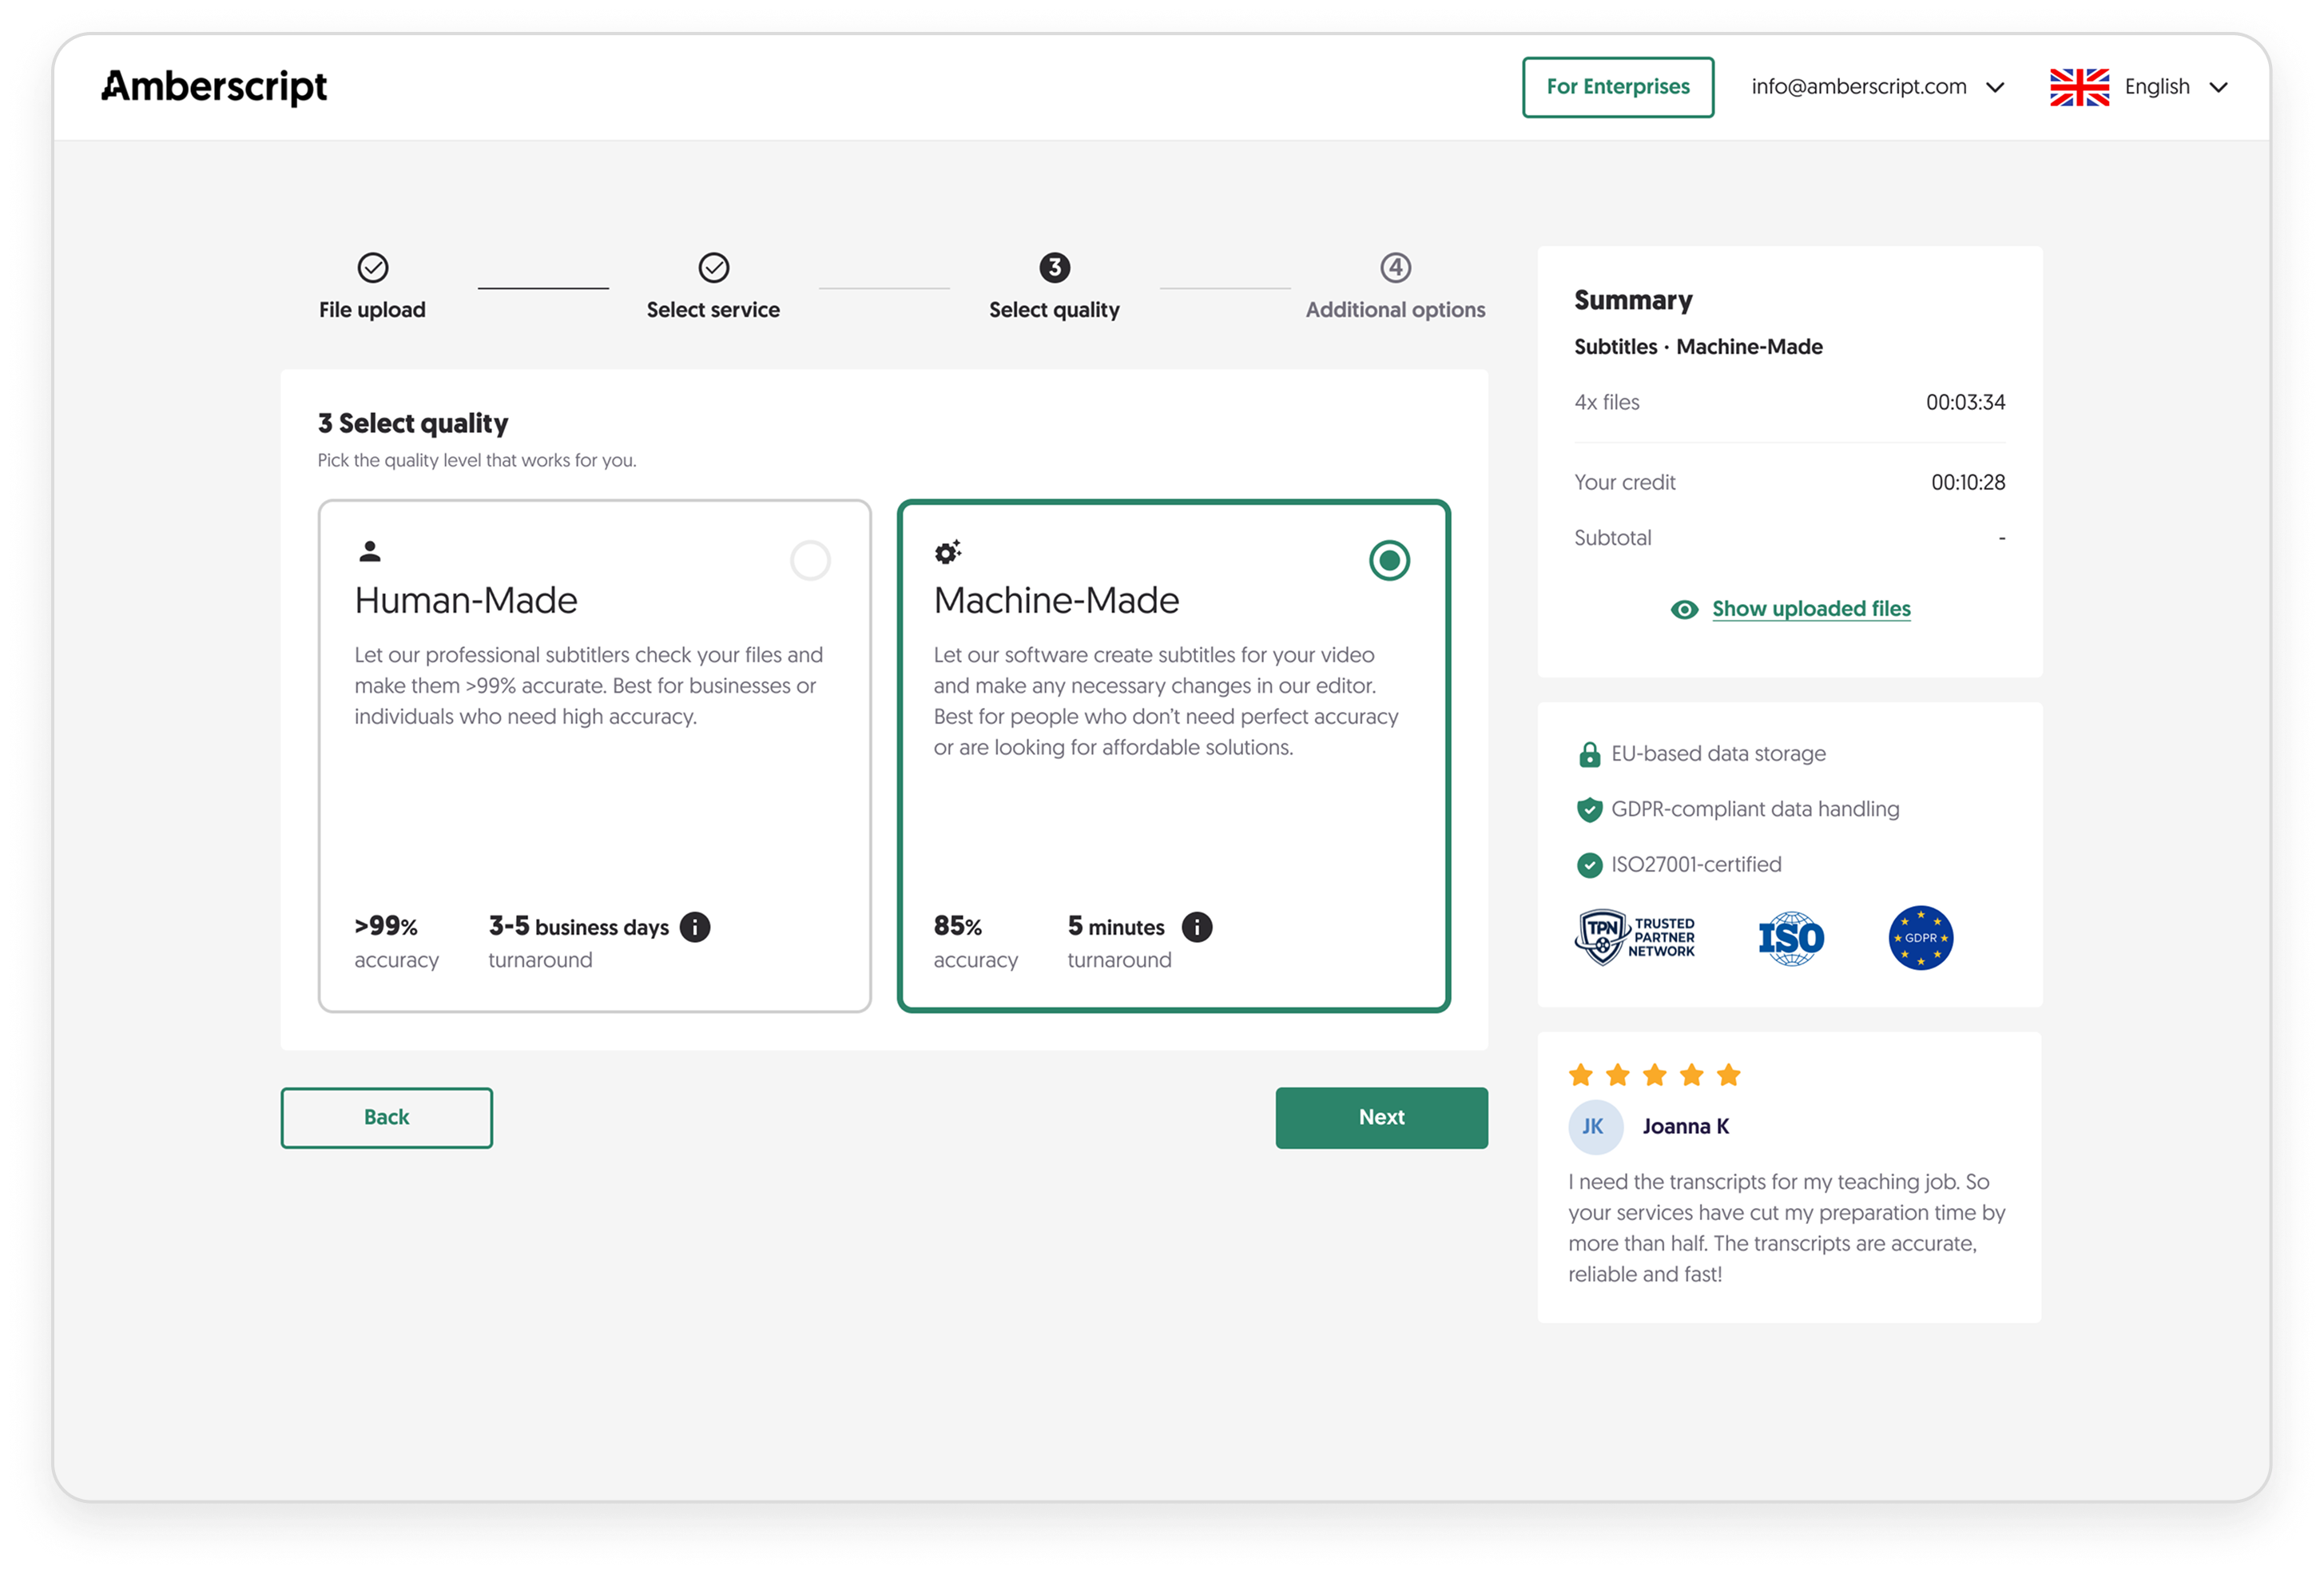Click the TPN Trusted Partner Network badge
This screenshot has width=2324, height=1574.
(x=1636, y=937)
